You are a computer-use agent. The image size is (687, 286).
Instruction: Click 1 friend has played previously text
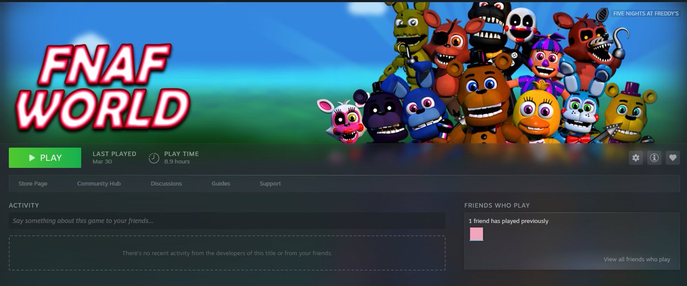508,221
